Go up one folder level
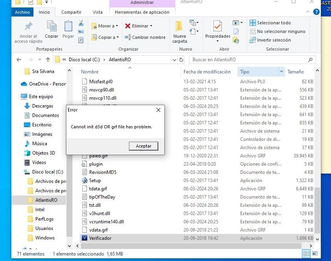This screenshot has height=261, width=331. point(48,60)
